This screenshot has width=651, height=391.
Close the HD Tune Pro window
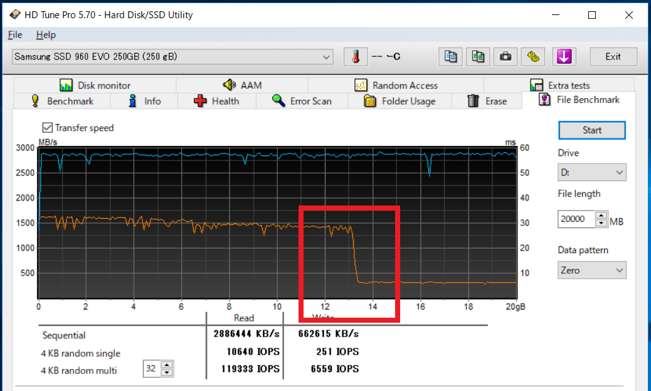(x=629, y=15)
